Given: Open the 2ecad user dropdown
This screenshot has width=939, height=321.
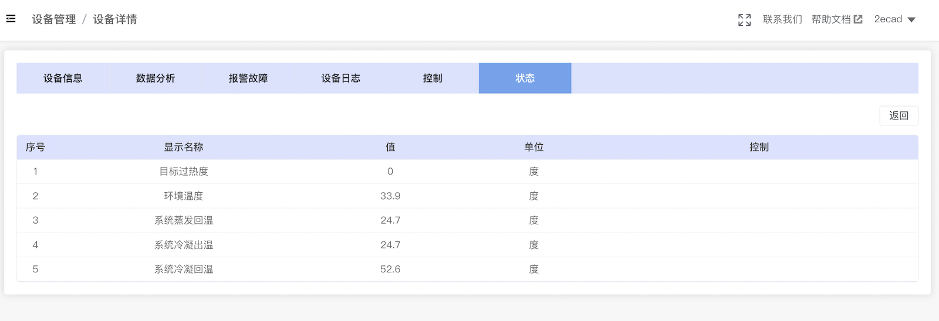Looking at the screenshot, I should [x=894, y=19].
